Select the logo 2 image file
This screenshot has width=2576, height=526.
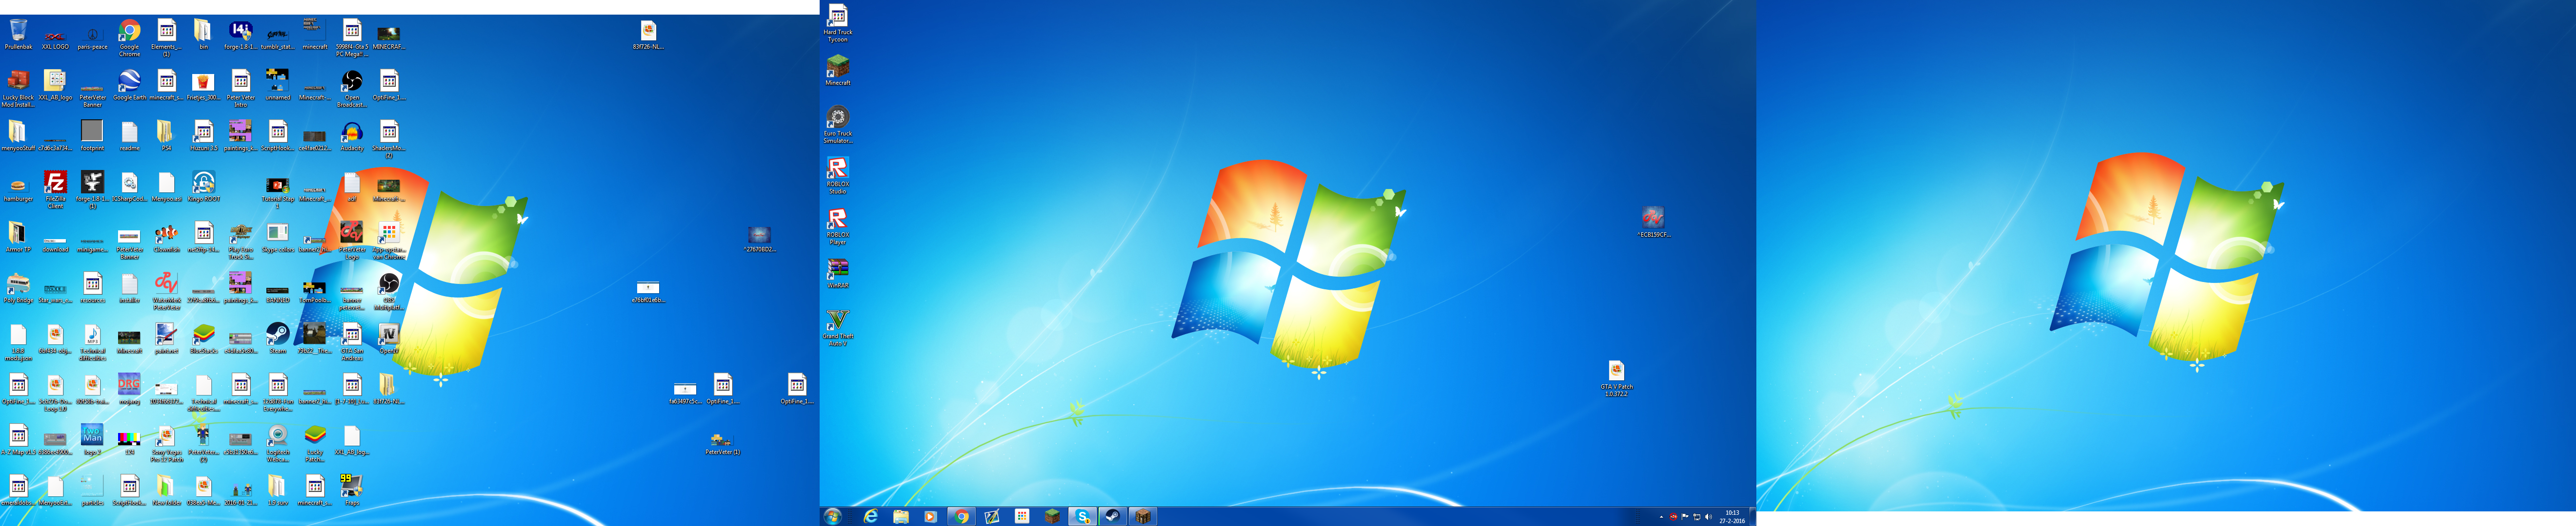point(92,440)
